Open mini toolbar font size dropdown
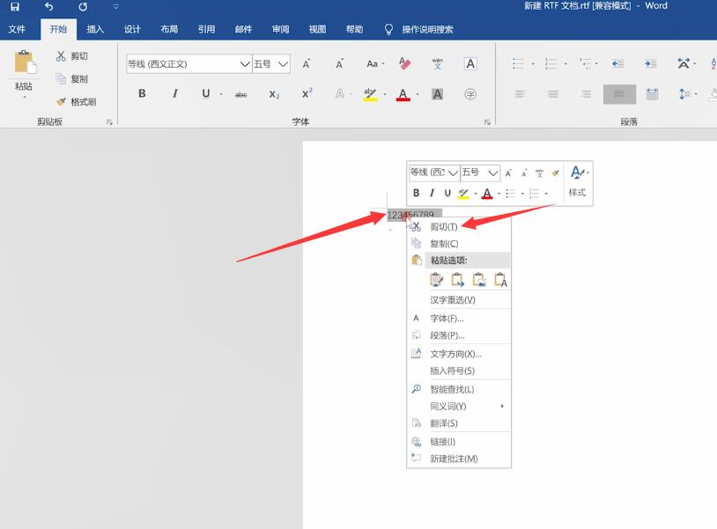This screenshot has height=529, width=717. [x=492, y=173]
